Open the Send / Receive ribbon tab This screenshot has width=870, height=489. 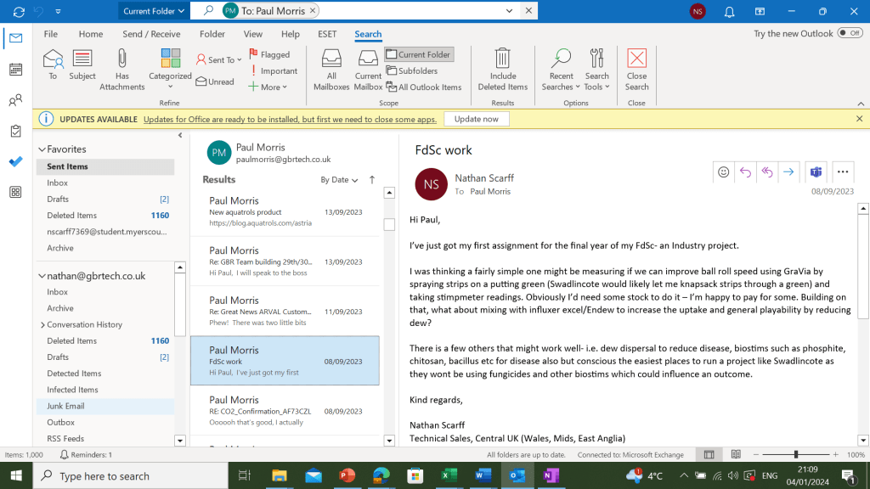pos(151,34)
